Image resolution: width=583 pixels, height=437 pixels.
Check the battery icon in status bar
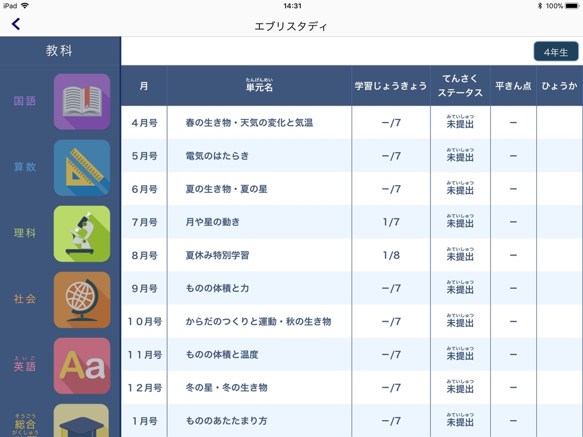[572, 5]
